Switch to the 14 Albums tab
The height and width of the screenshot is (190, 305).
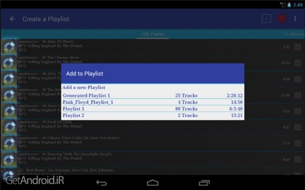[x=293, y=34]
